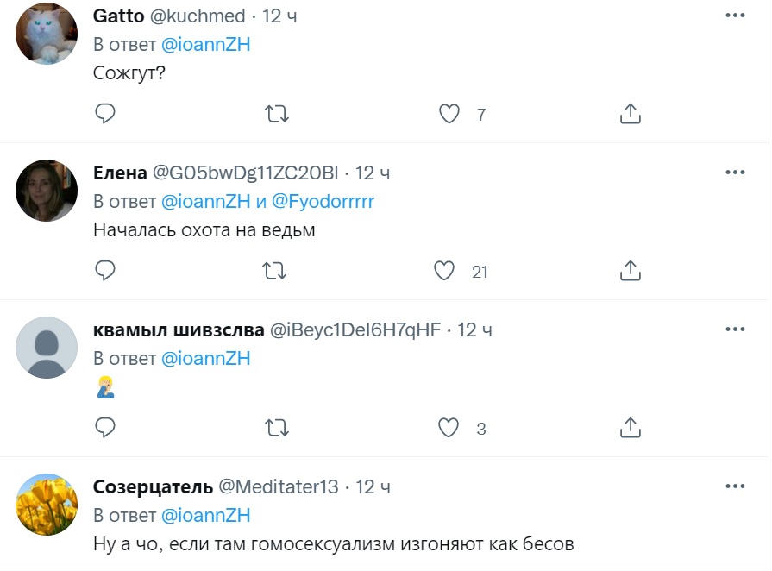Open more options on квамыл шивзслва's tweet
Image resolution: width=772 pixels, height=571 pixels.
click(735, 329)
